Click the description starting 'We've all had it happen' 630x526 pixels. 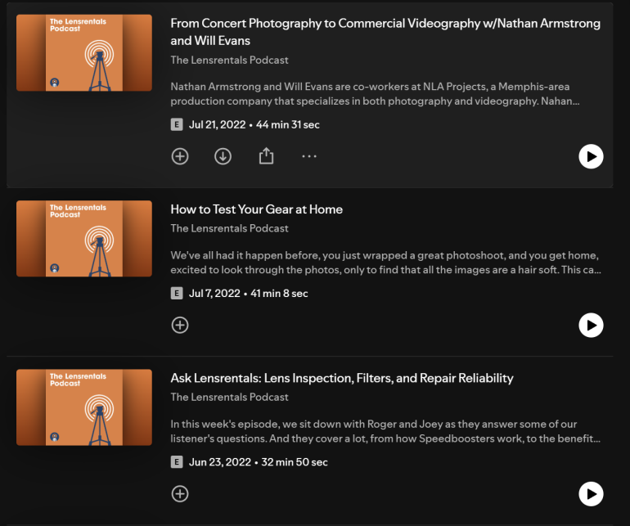coord(385,263)
